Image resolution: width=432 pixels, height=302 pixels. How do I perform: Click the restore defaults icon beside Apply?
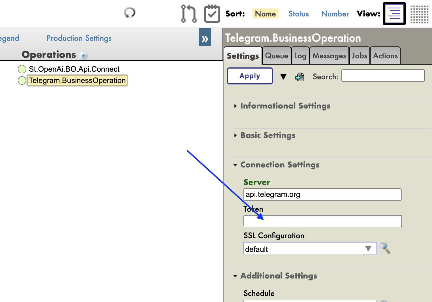(x=300, y=77)
